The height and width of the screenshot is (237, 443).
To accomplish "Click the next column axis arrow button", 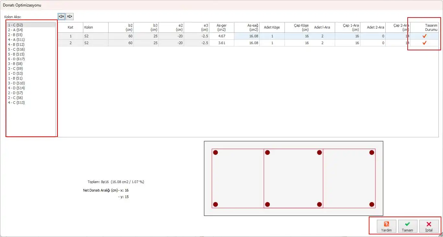I will coord(70,16).
